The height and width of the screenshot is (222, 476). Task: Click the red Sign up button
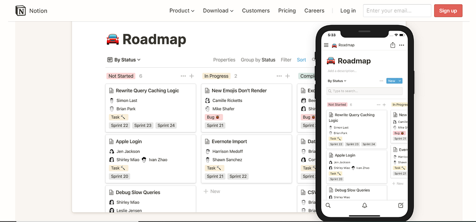448,11
